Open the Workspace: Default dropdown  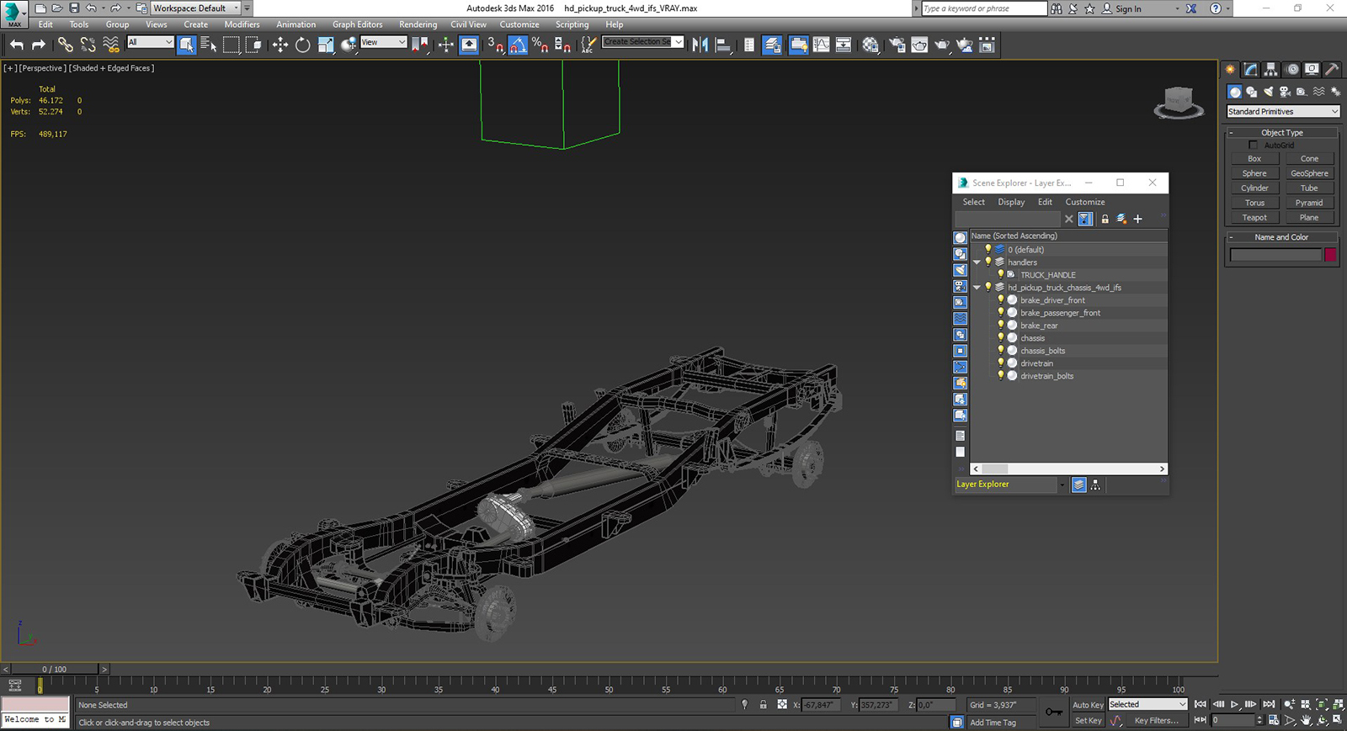195,8
